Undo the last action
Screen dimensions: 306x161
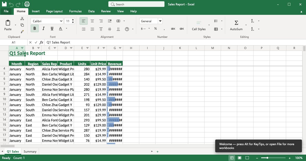[x=11, y=4]
